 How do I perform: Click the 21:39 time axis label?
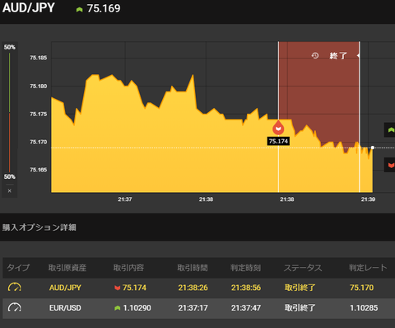click(x=368, y=199)
